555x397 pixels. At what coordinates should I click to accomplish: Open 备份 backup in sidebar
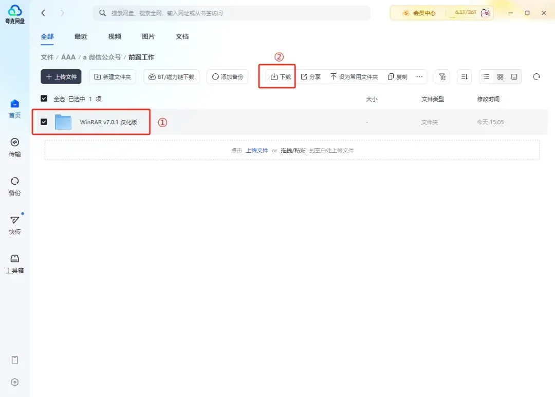(14, 187)
